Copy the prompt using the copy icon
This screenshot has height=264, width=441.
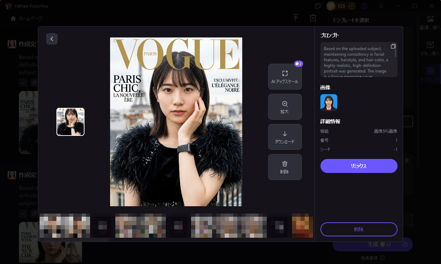click(393, 46)
